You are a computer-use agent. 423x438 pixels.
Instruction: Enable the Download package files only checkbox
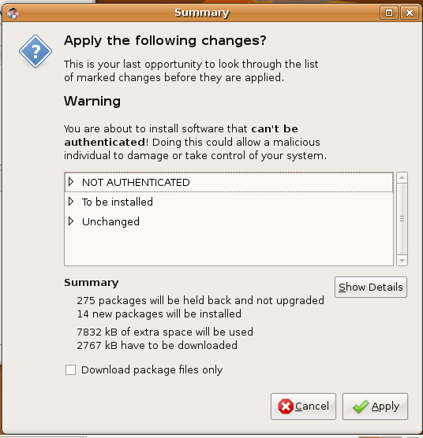[70, 369]
